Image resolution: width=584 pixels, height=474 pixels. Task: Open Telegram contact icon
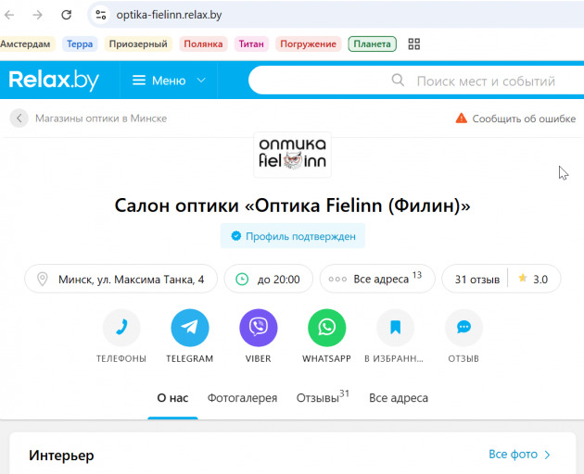coord(190,328)
